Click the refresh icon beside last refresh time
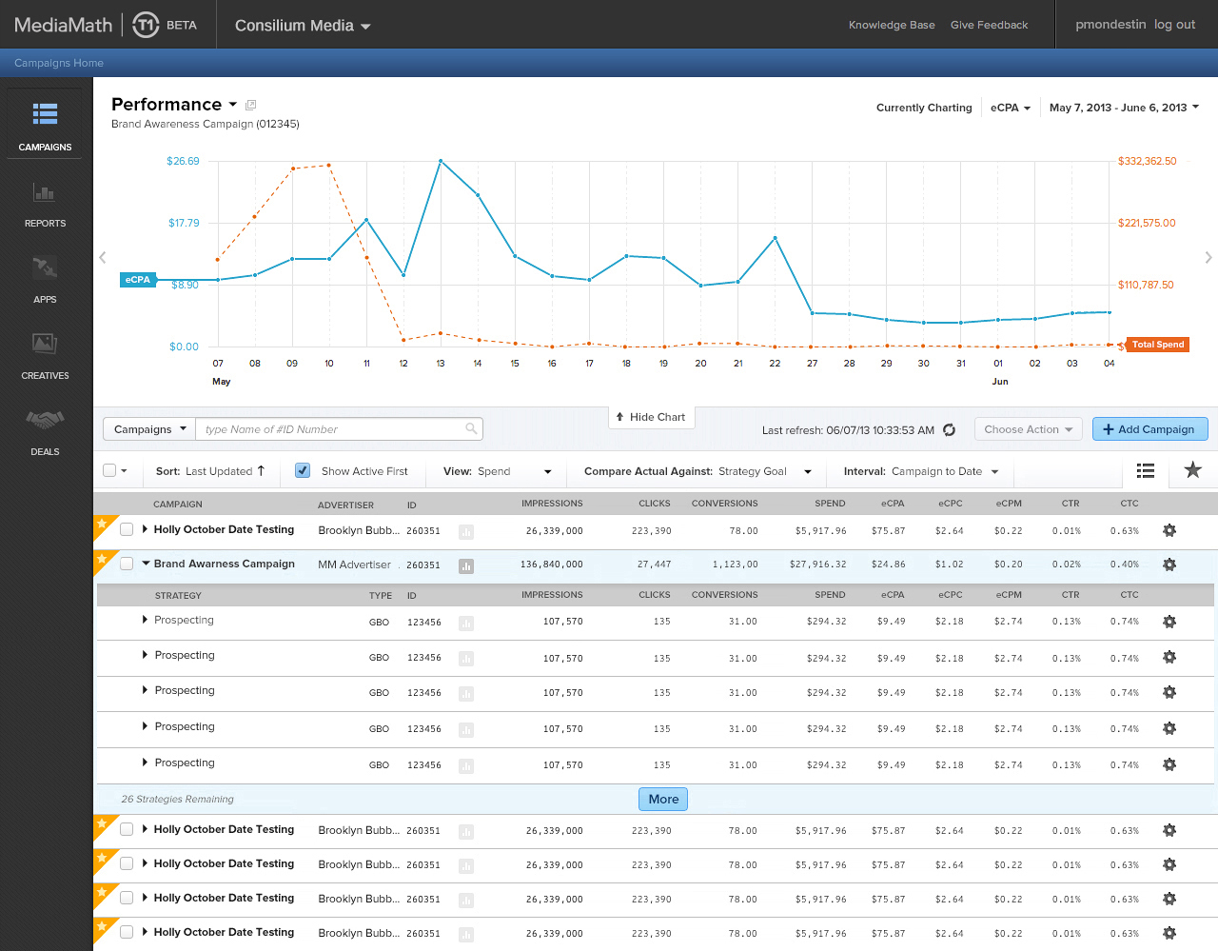Viewport: 1218px width, 951px height. pos(949,430)
